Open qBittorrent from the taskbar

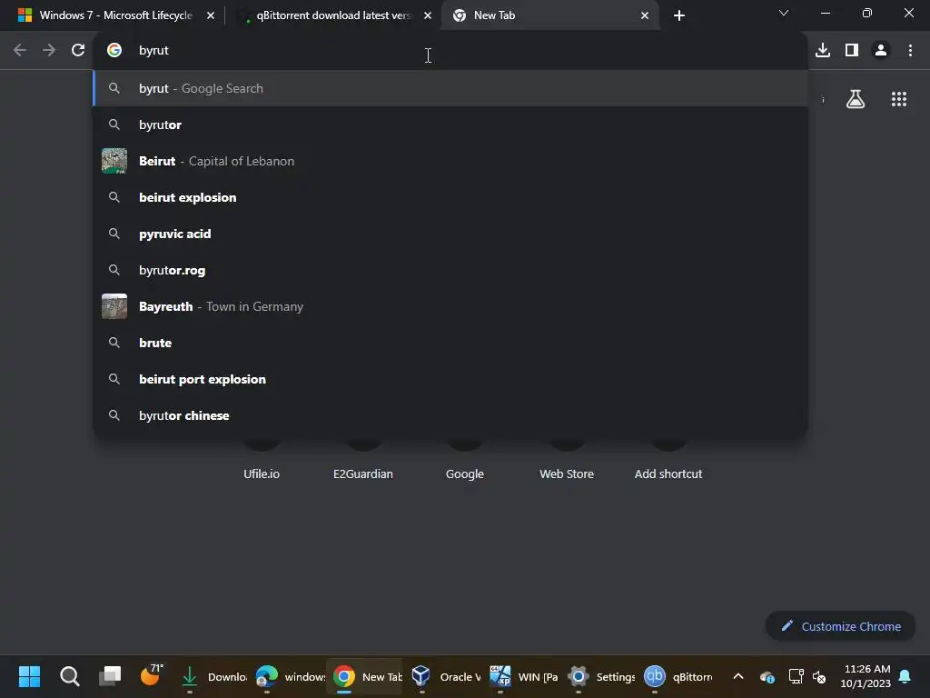pyautogui.click(x=678, y=676)
